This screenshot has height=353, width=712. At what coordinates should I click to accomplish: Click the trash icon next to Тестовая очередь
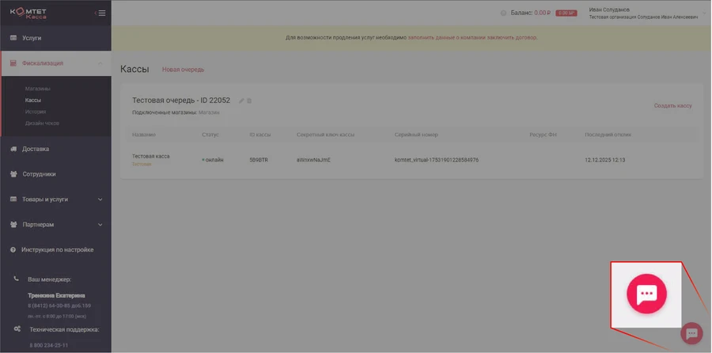tap(249, 101)
